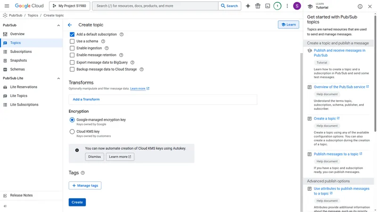Uncheck Add a default subscription

72,34
